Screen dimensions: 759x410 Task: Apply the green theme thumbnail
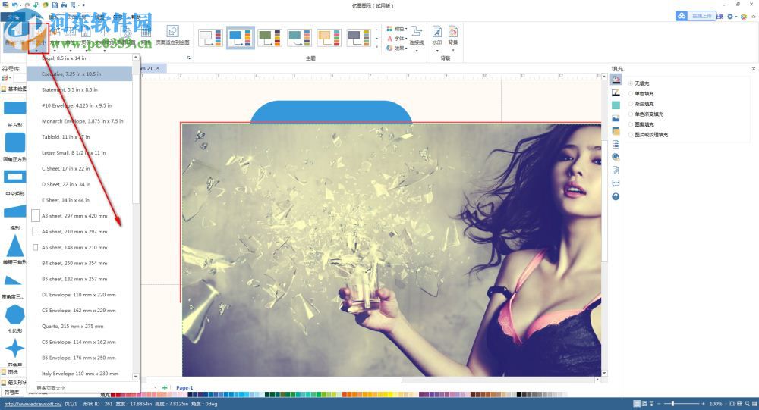pyautogui.click(x=269, y=38)
